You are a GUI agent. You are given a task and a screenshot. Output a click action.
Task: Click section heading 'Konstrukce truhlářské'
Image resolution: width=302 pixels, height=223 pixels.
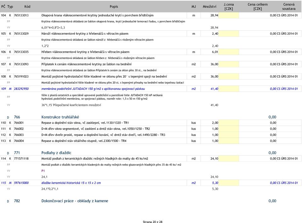point(60,117)
